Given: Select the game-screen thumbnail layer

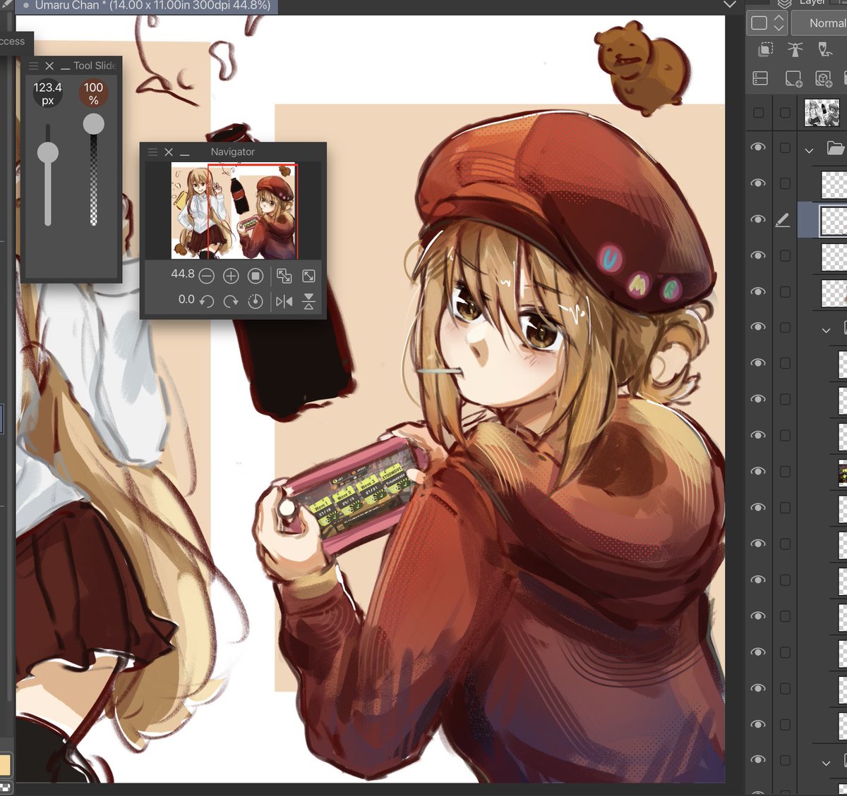Looking at the screenshot, I should tap(842, 474).
